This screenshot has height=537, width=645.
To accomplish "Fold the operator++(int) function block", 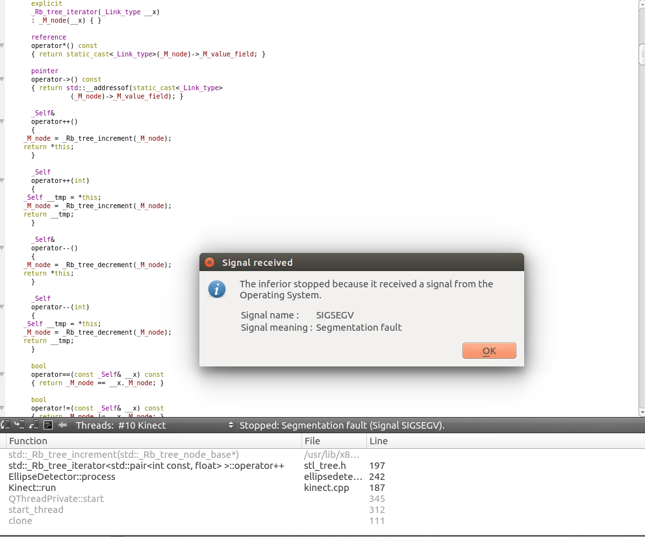I will point(2,181).
